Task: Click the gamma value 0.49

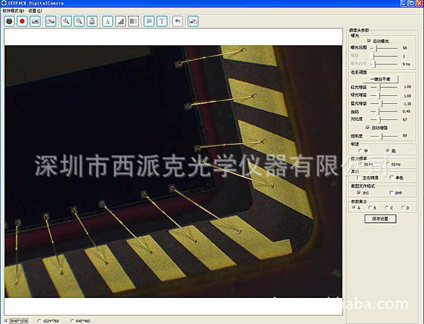Action: click(x=406, y=112)
